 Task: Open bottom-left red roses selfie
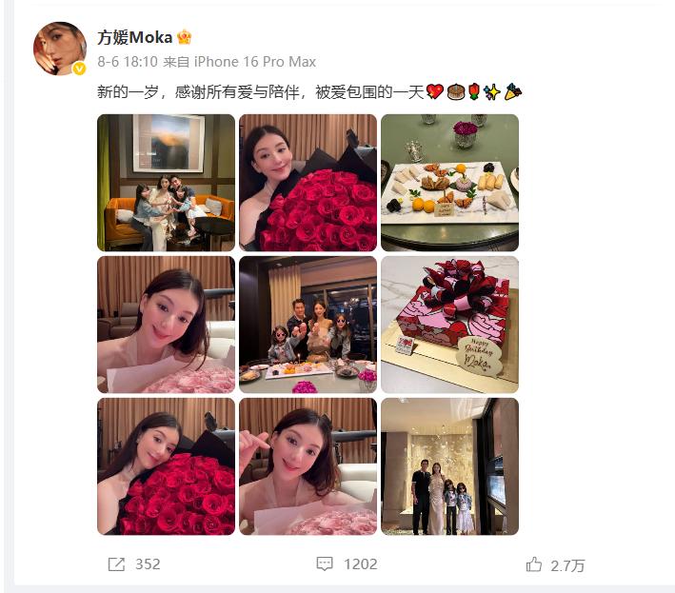point(167,466)
